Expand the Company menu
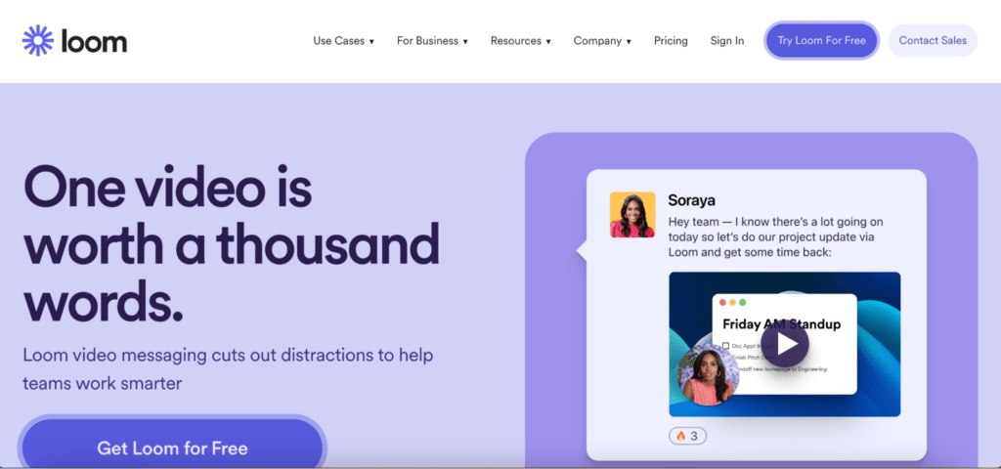Screen dimensions: 1001x469 [602, 41]
